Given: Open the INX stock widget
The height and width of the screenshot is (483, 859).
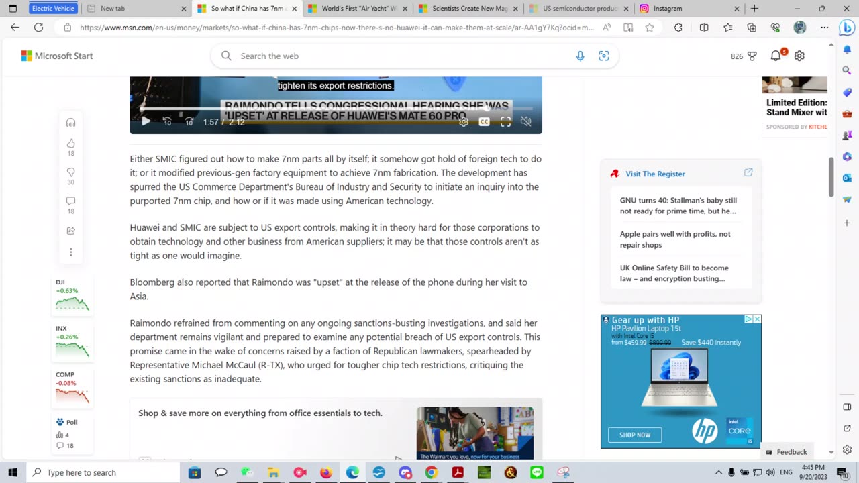Looking at the screenshot, I should point(72,341).
